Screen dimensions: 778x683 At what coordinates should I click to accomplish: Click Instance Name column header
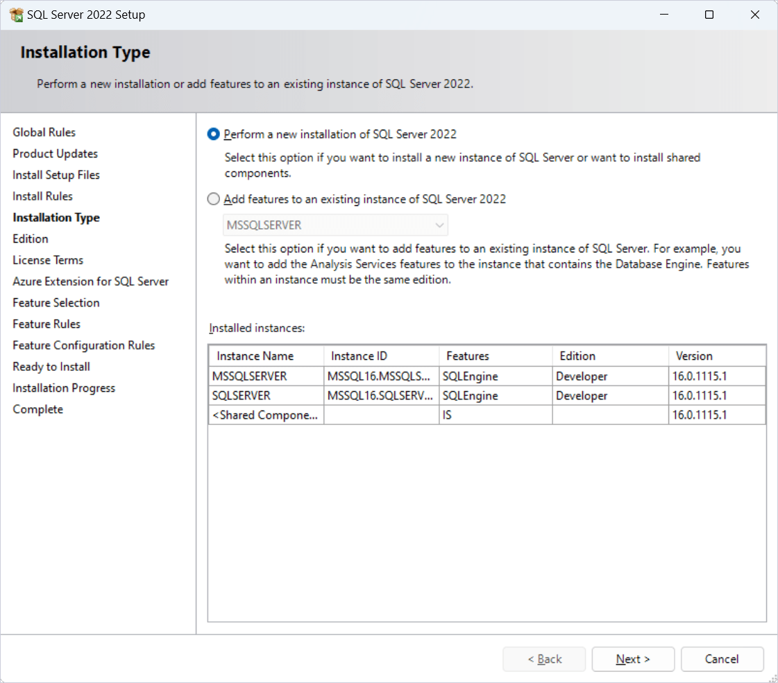267,356
